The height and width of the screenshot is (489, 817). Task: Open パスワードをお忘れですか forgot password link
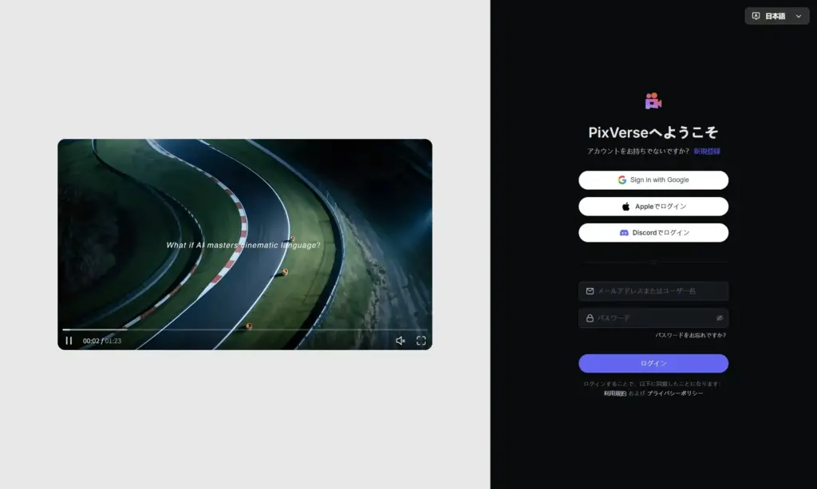690,335
